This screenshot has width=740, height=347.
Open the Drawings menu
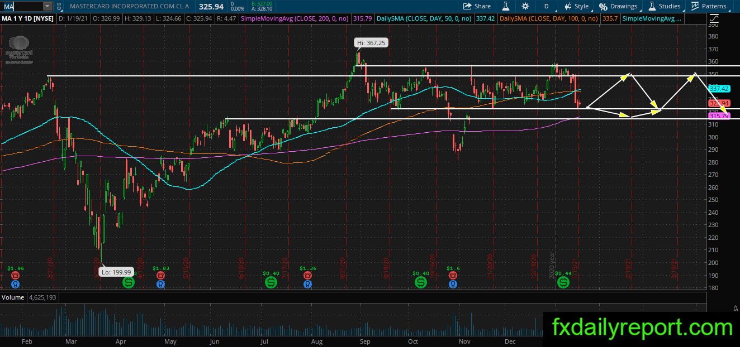tap(618, 6)
